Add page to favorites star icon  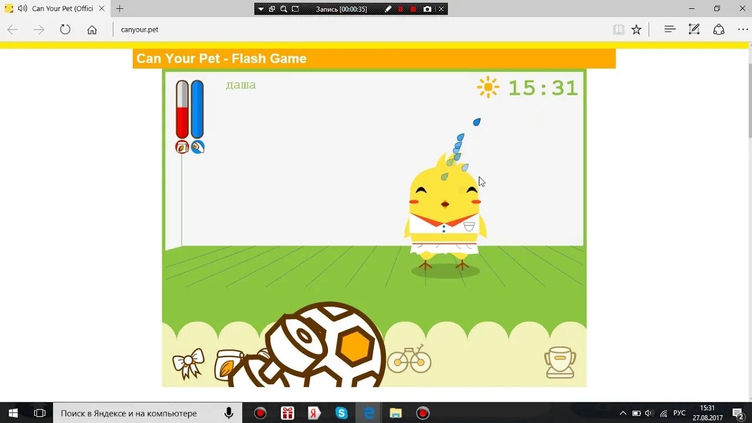pyautogui.click(x=636, y=29)
